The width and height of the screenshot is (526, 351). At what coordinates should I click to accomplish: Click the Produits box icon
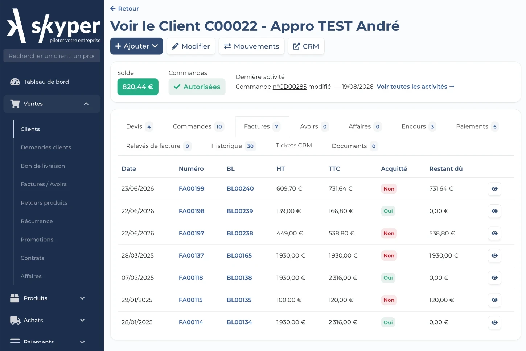[15, 298]
